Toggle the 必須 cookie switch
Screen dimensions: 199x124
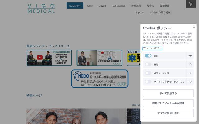148,56
